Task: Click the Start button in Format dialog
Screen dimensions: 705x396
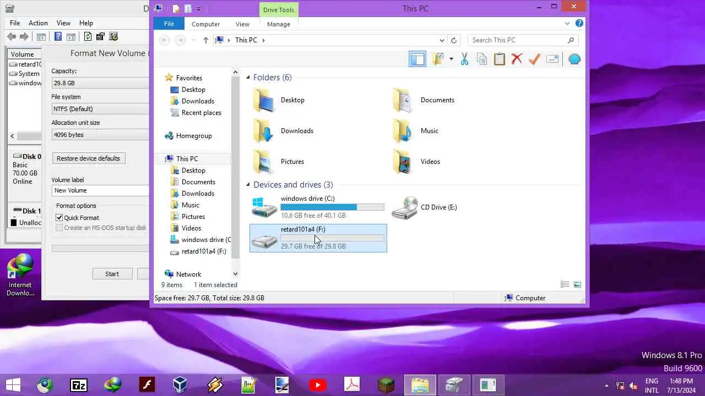Action: click(112, 274)
